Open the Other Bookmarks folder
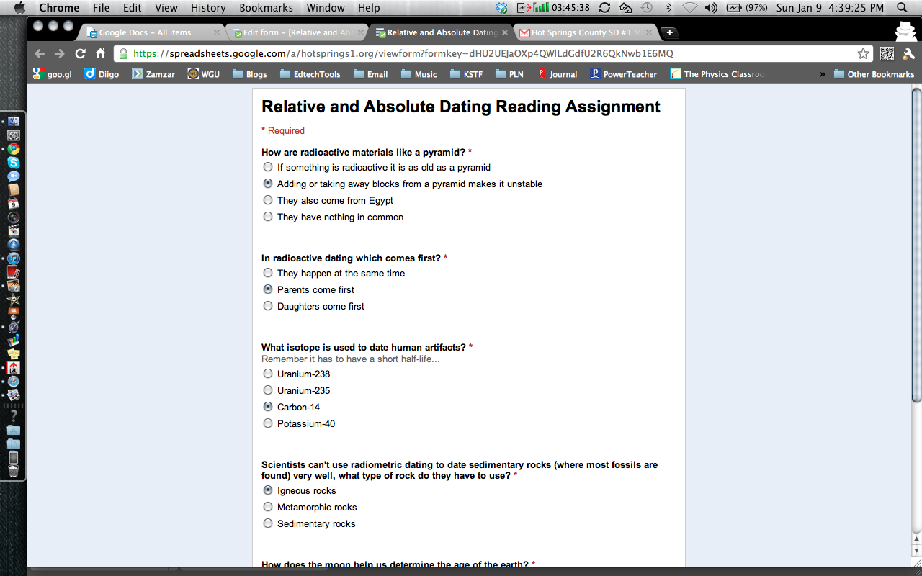The width and height of the screenshot is (922, 576). tap(874, 74)
